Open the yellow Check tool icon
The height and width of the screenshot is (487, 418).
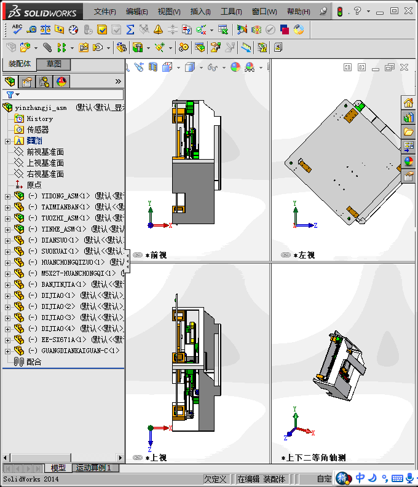pos(102,29)
